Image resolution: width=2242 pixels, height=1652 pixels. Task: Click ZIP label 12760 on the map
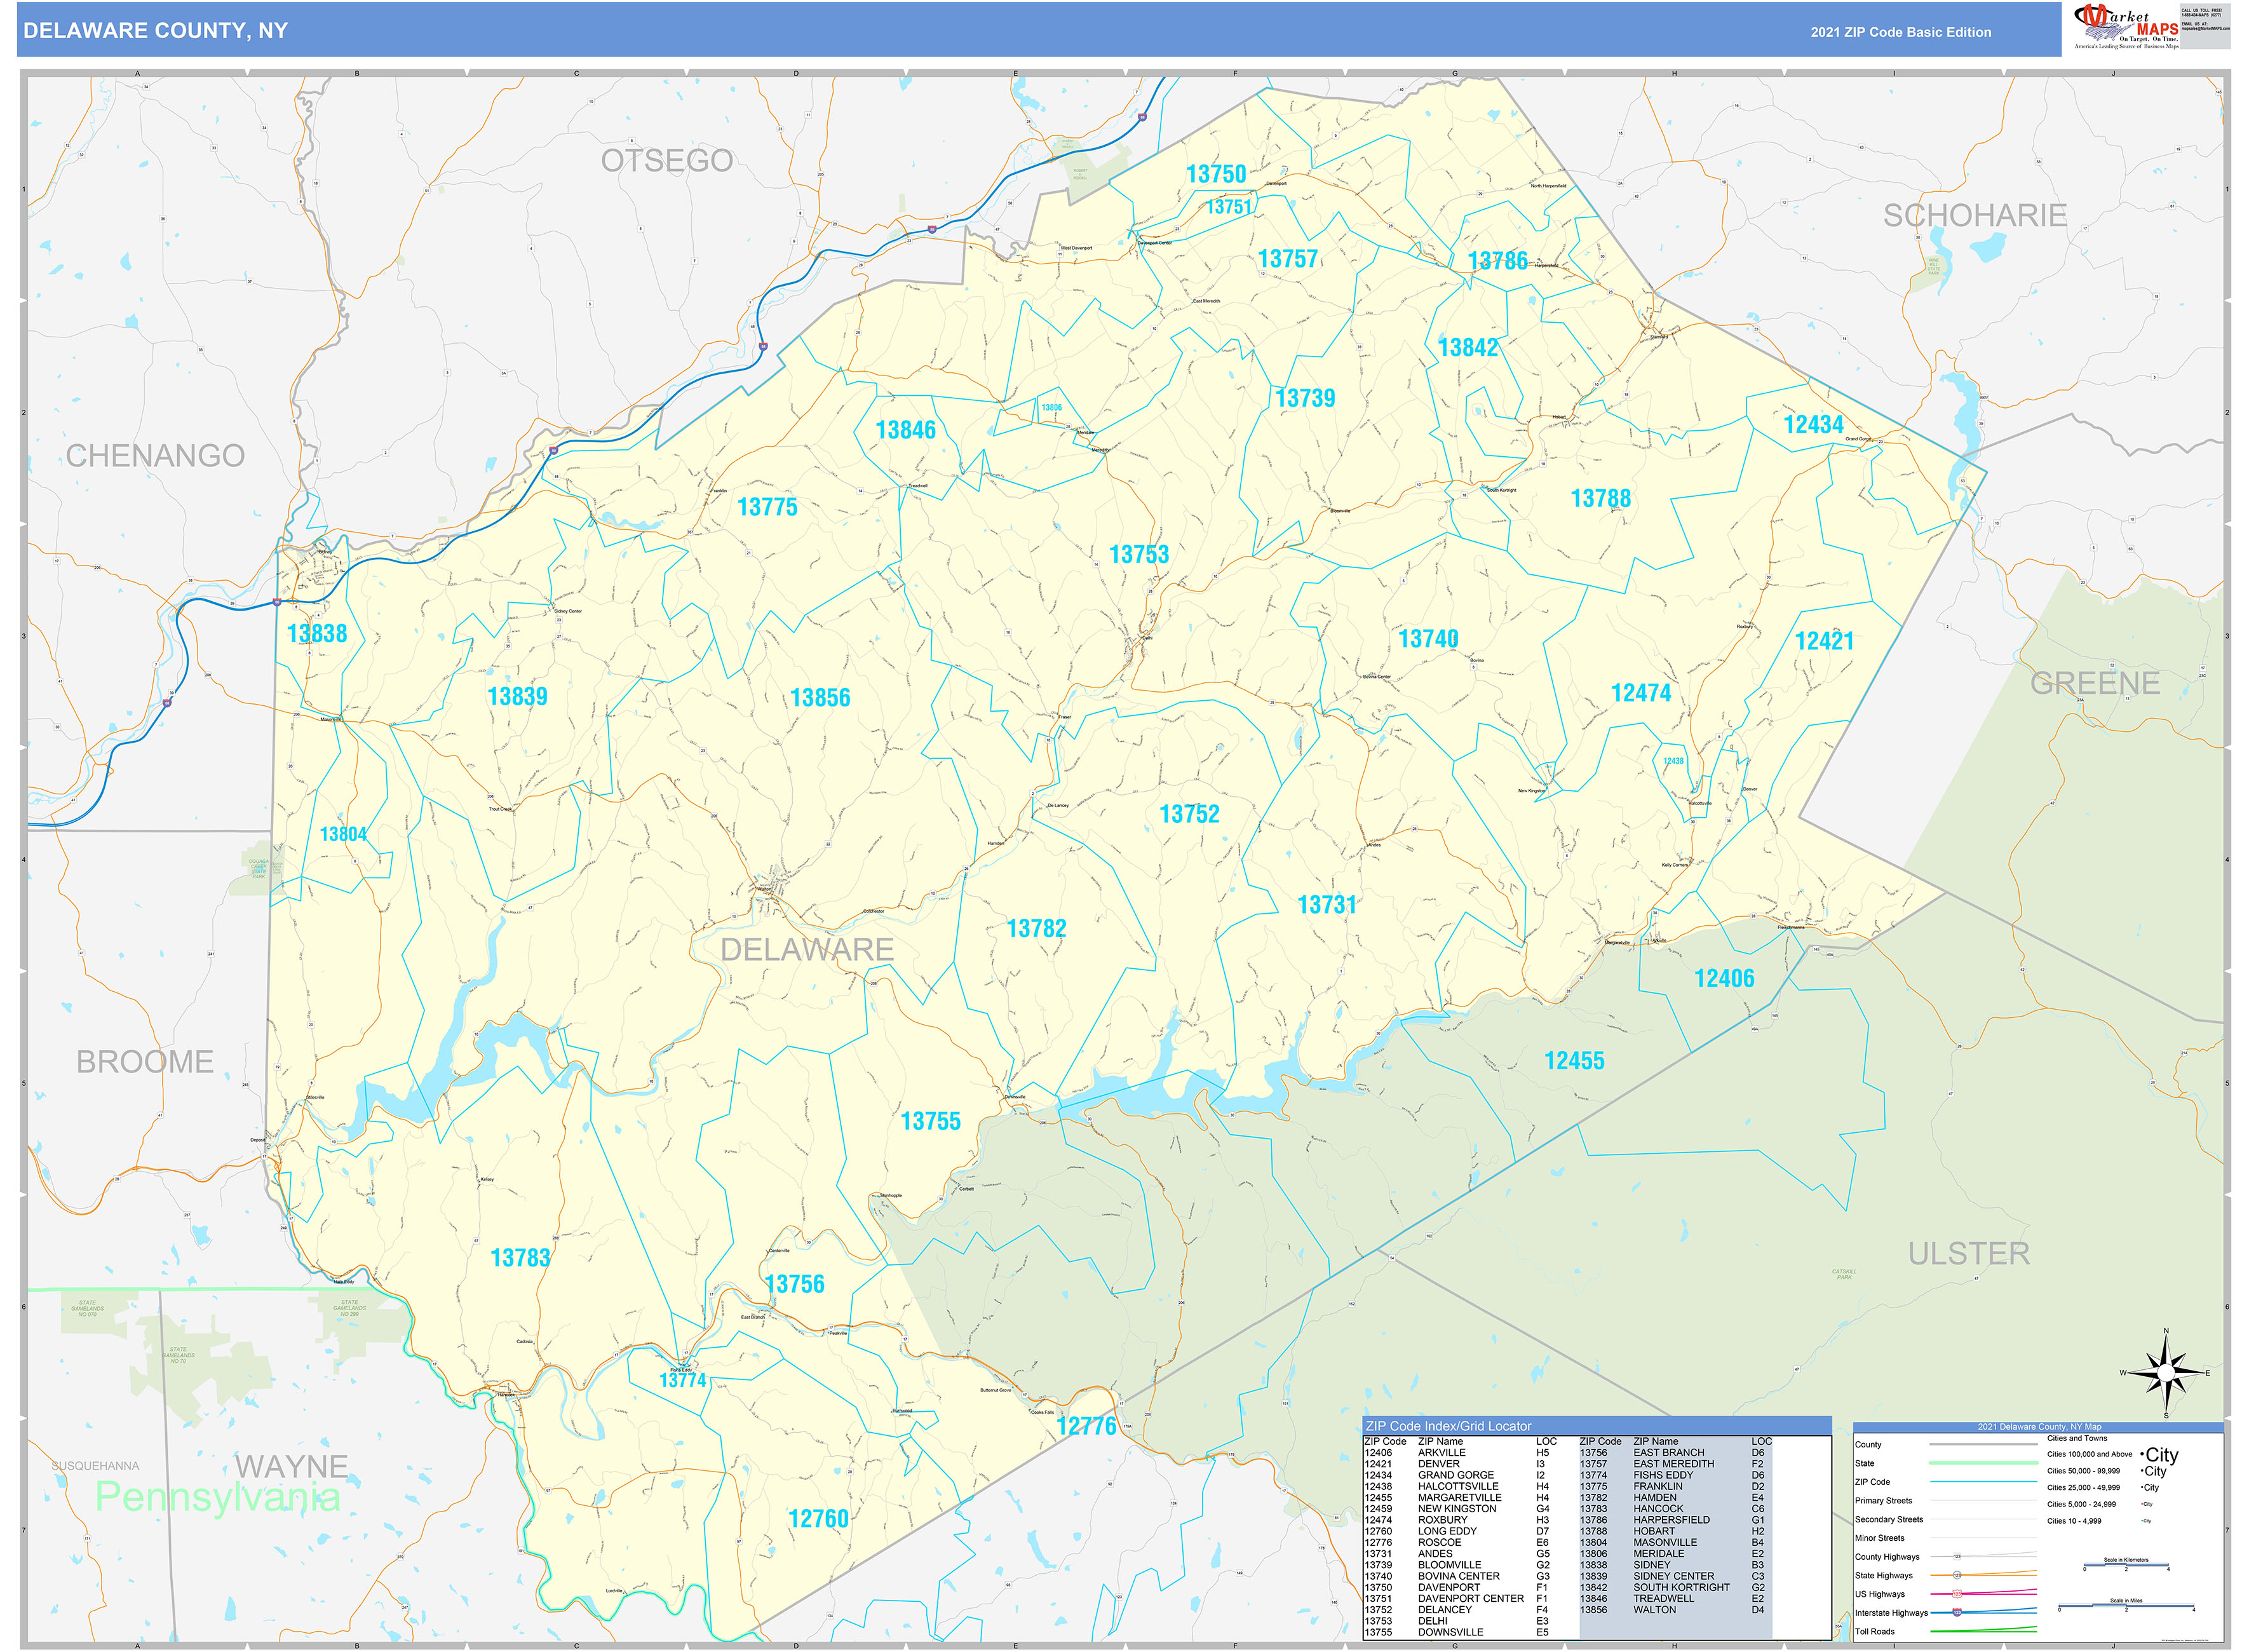tap(818, 1519)
